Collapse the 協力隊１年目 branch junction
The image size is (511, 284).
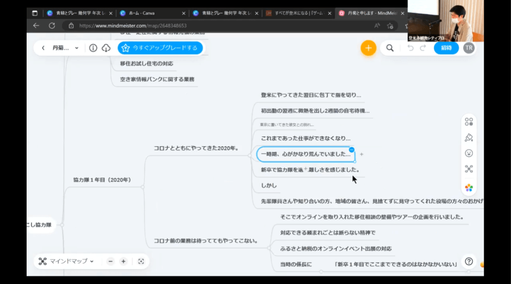[x=142, y=187]
